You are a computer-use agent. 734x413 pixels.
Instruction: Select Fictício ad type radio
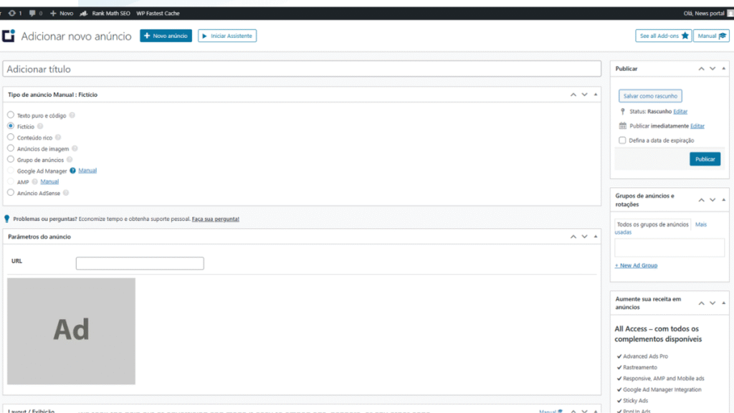pyautogui.click(x=10, y=126)
